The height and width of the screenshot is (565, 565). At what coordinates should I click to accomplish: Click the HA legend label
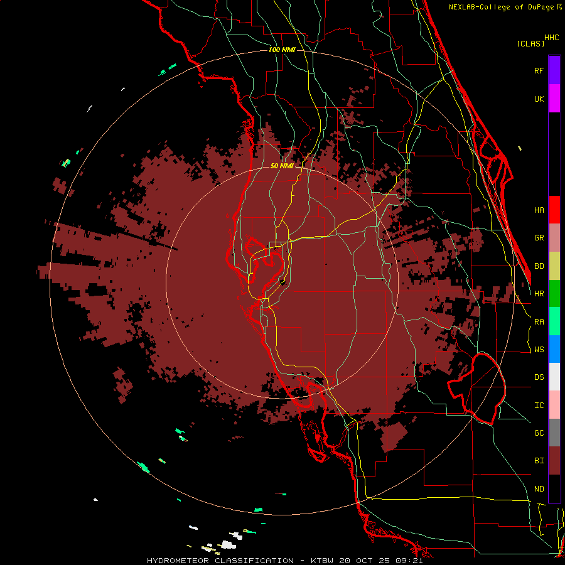pyautogui.click(x=539, y=210)
